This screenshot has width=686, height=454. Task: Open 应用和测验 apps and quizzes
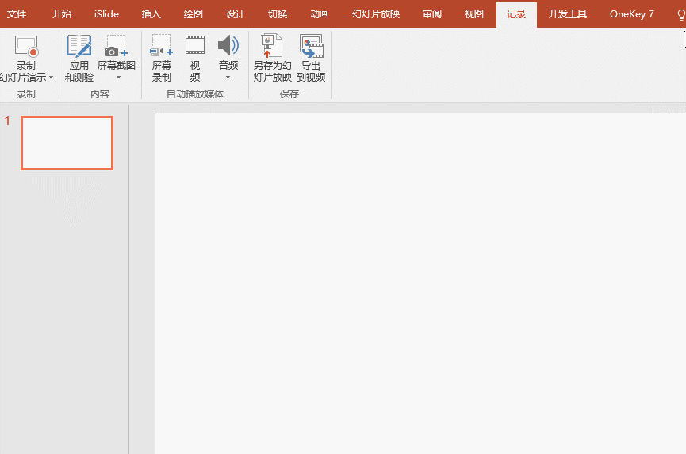(x=79, y=59)
